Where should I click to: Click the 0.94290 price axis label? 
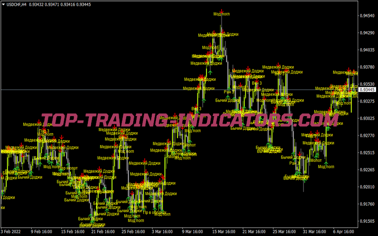pos(367,33)
